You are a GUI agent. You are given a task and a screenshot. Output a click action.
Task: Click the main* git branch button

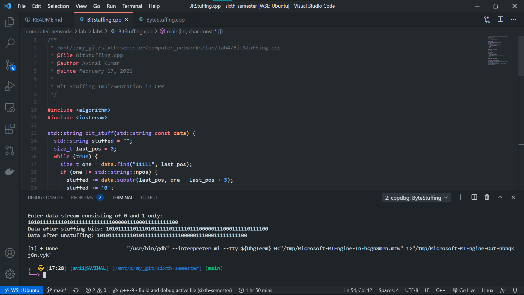coord(57,290)
